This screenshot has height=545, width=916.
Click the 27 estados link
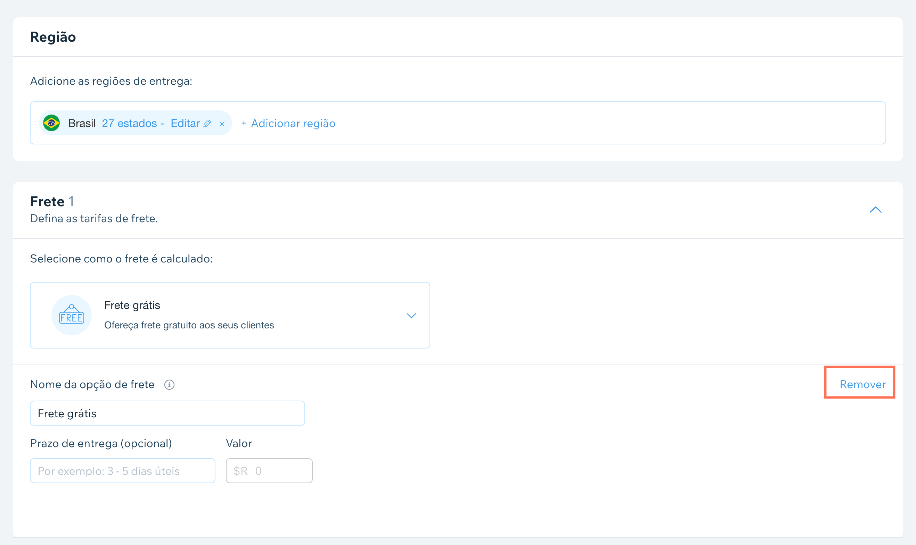coord(129,123)
